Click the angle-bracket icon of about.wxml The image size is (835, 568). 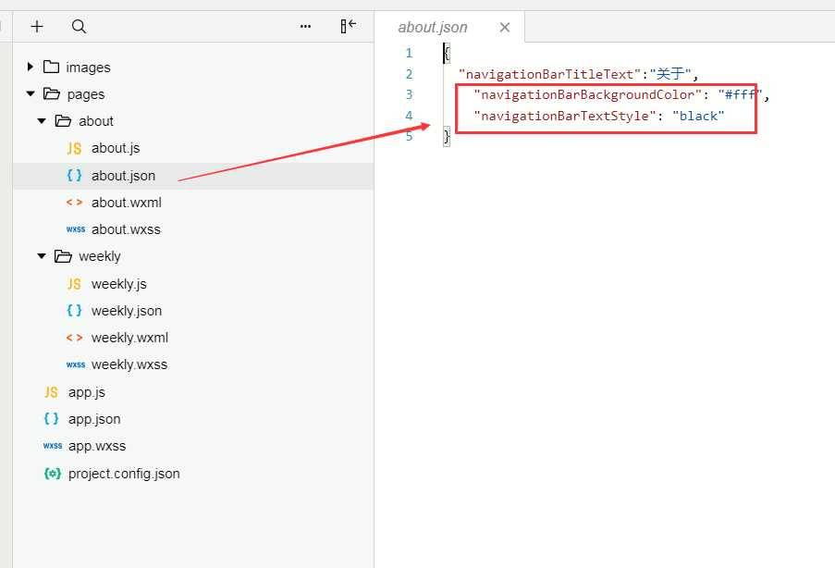point(75,203)
